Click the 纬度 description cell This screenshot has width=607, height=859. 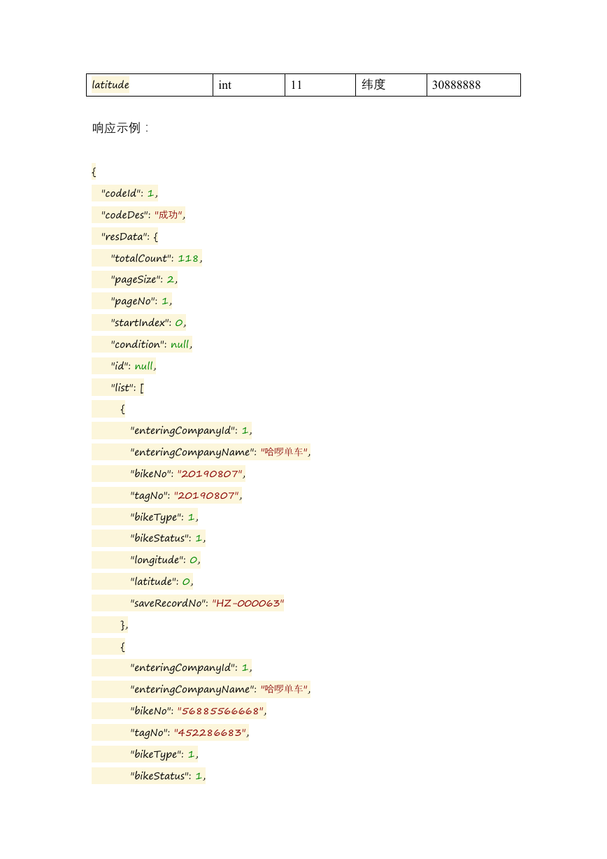pyautogui.click(x=391, y=85)
